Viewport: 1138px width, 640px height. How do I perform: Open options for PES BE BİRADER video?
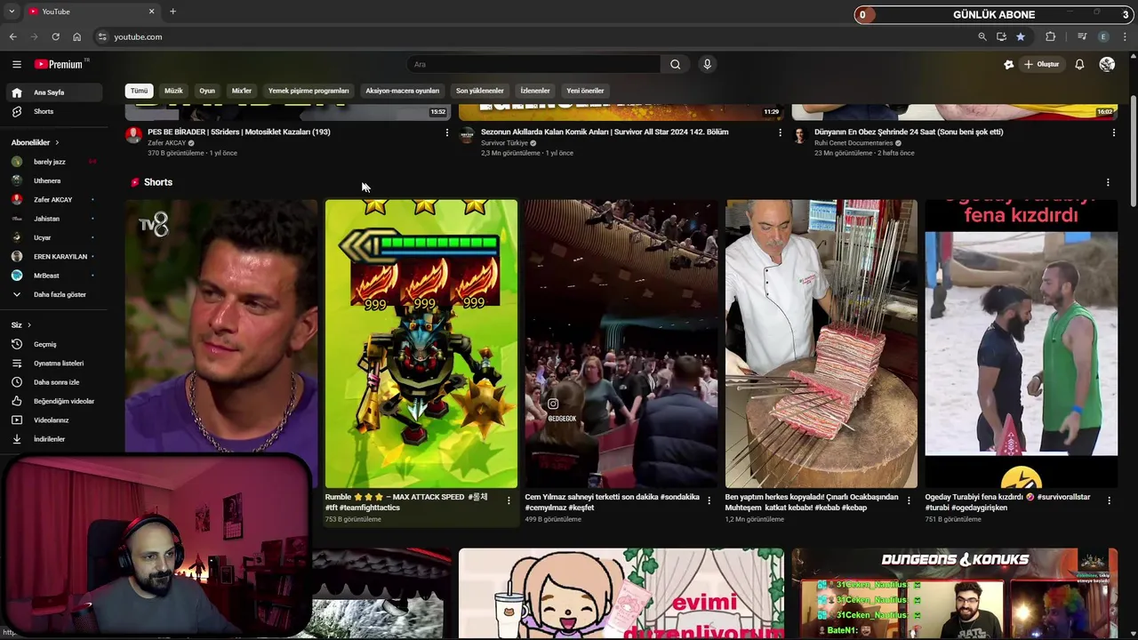(446, 132)
